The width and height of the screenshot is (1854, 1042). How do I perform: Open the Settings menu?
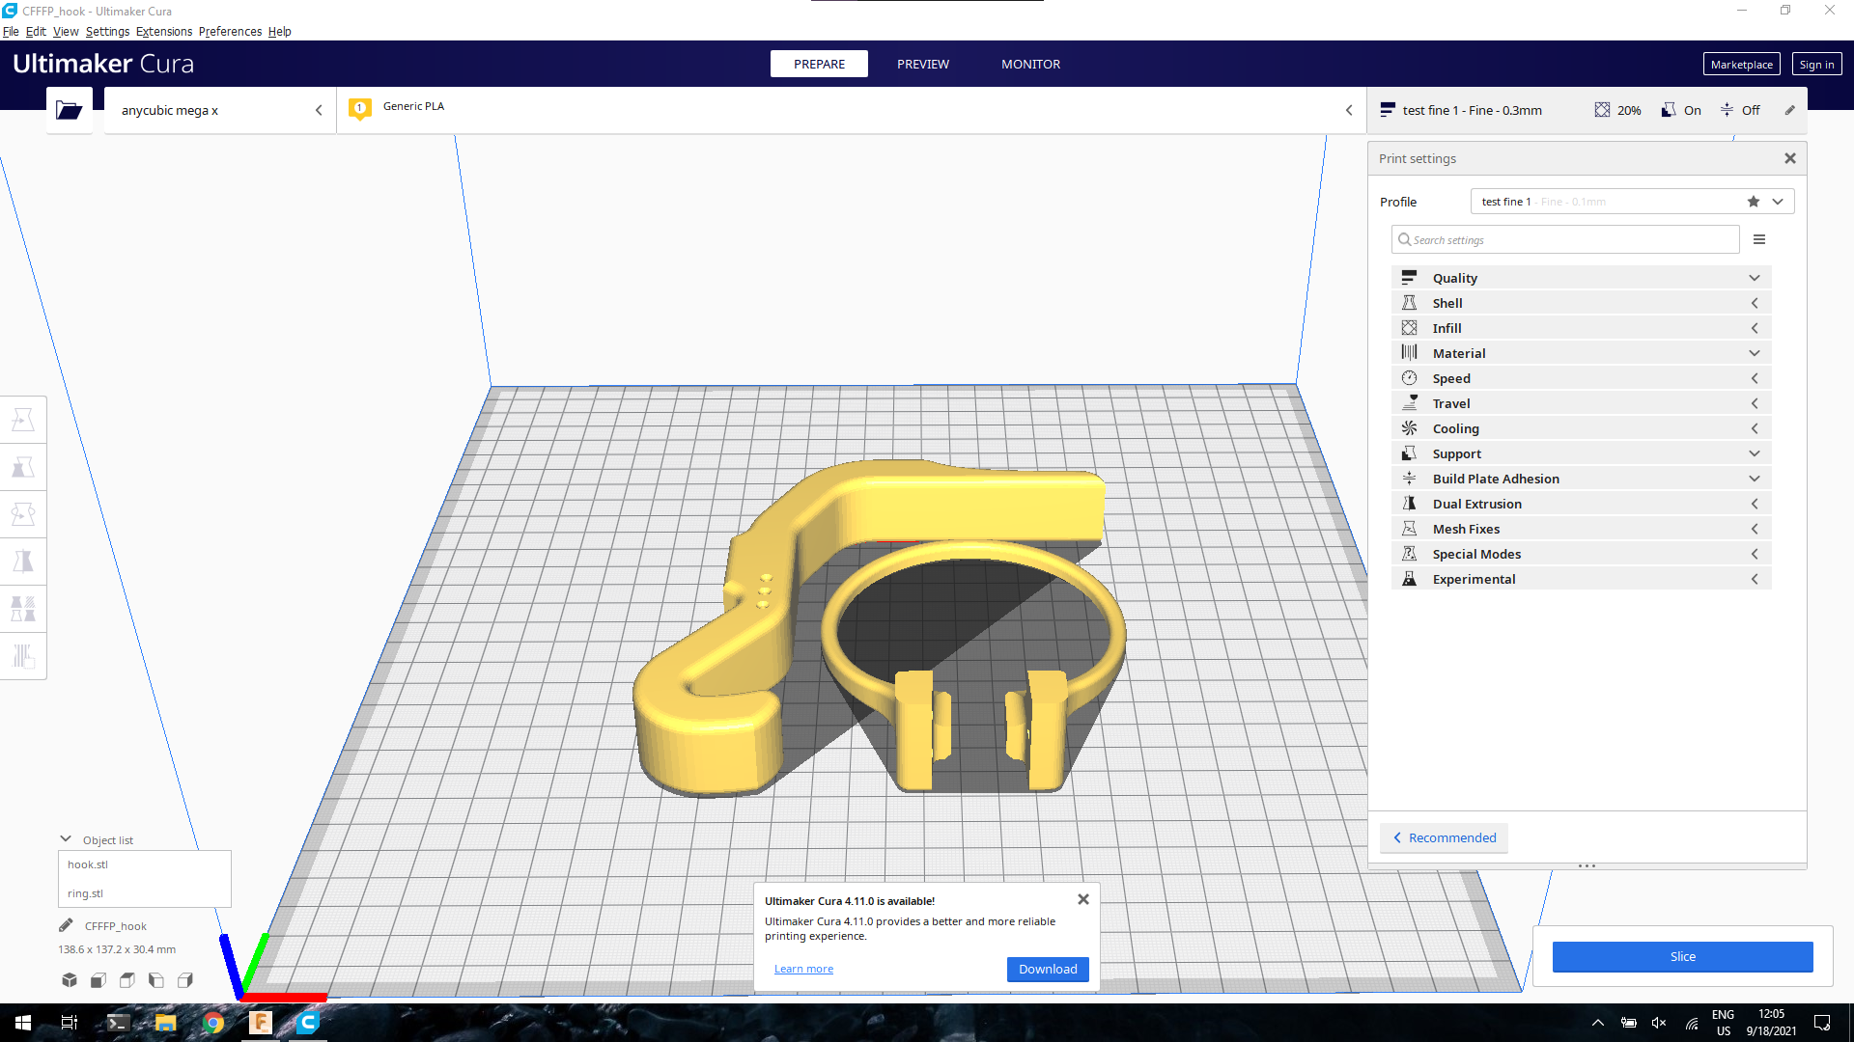107,31
